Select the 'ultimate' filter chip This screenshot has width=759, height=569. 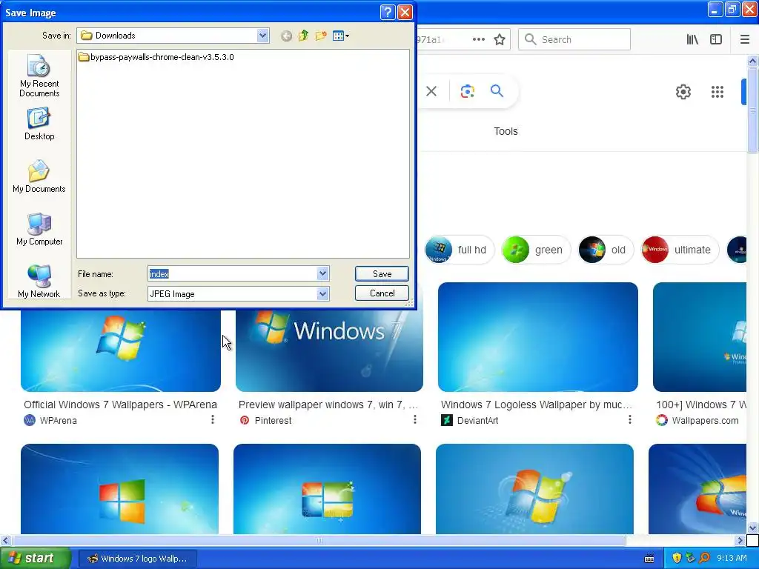coord(680,250)
